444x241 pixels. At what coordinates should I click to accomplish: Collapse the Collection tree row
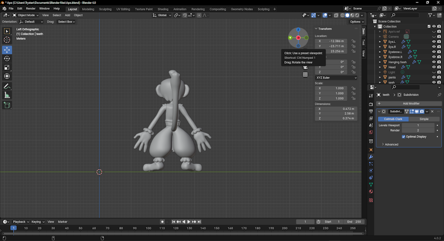[x=375, y=27]
